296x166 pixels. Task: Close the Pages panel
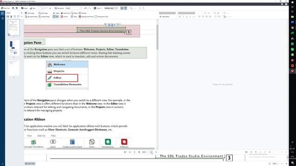tap(22, 13)
